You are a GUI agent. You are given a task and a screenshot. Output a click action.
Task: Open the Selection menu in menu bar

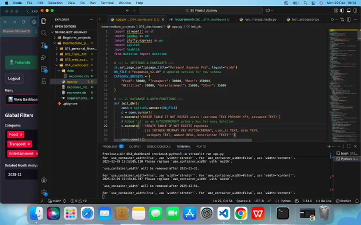pos(55,3)
